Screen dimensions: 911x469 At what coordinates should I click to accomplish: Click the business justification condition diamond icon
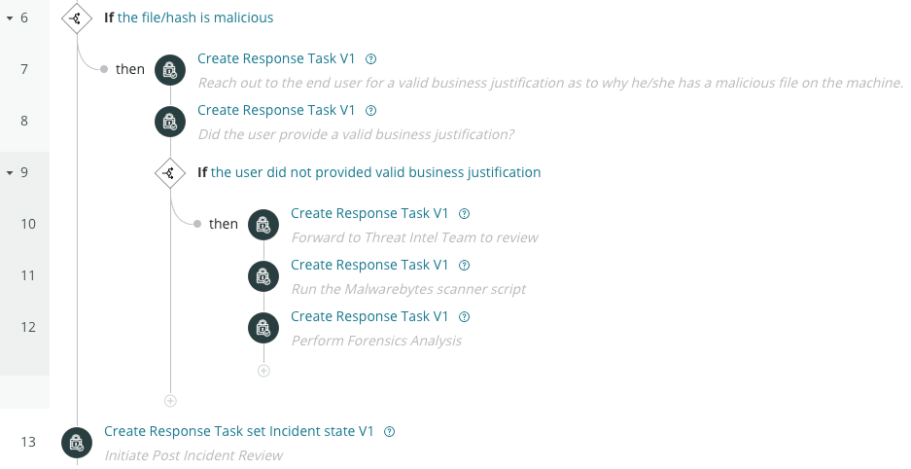pyautogui.click(x=170, y=172)
